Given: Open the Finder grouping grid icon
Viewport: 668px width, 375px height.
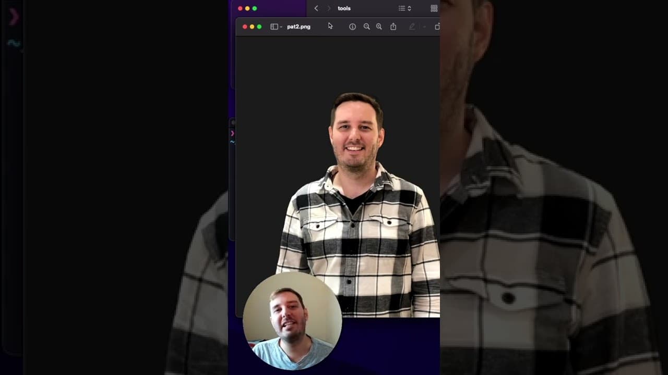Looking at the screenshot, I should point(434,8).
